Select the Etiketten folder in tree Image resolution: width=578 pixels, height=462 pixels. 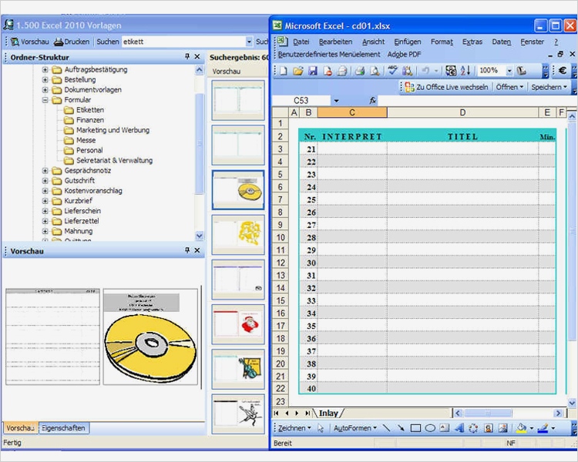(90, 110)
